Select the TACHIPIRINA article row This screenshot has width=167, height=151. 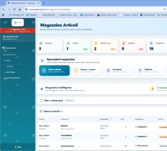[102, 137]
